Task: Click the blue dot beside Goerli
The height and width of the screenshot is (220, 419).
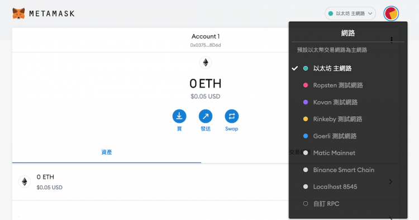Action: point(306,136)
